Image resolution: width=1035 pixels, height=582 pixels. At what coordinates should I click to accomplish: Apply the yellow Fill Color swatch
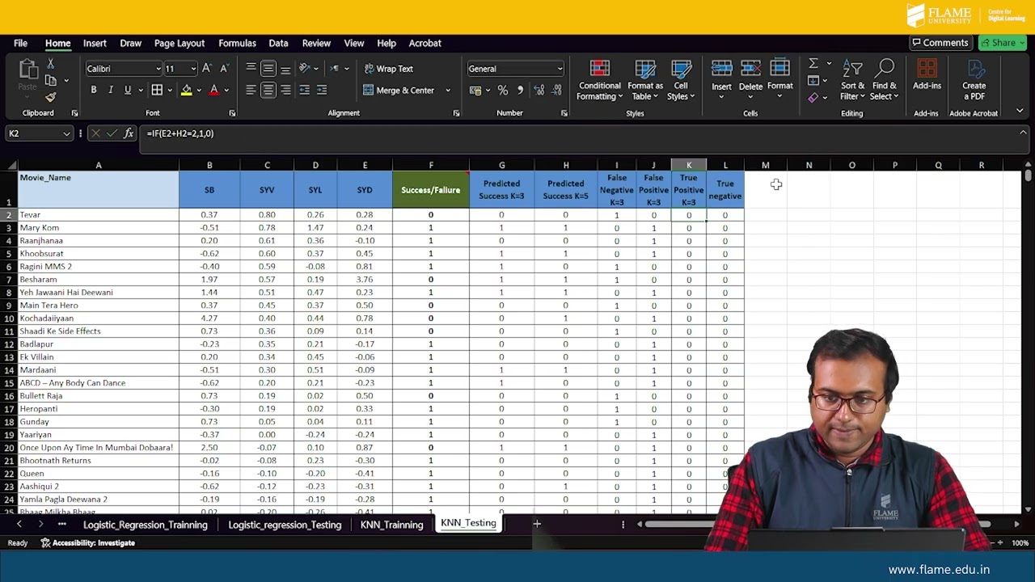186,90
